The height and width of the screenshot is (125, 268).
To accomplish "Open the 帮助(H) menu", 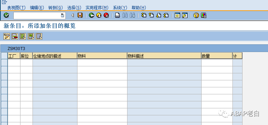I will (139, 8).
